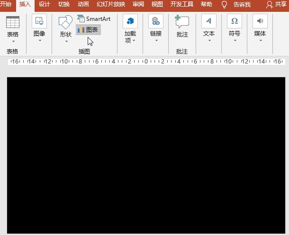Image resolution: width=289 pixels, height=235 pixels.
Task: Click the 链接 link icon
Action: [156, 21]
